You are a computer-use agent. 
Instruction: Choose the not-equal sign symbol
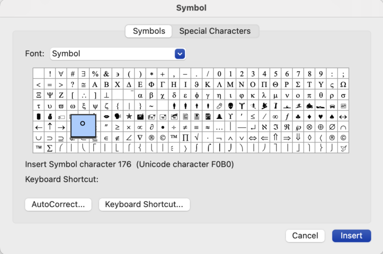[185, 127]
